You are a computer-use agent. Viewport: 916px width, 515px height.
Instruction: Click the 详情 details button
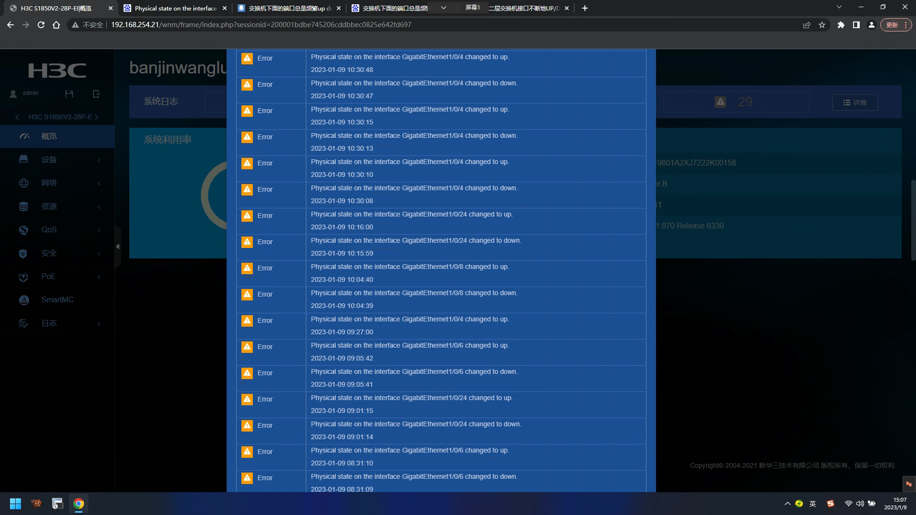tap(854, 103)
